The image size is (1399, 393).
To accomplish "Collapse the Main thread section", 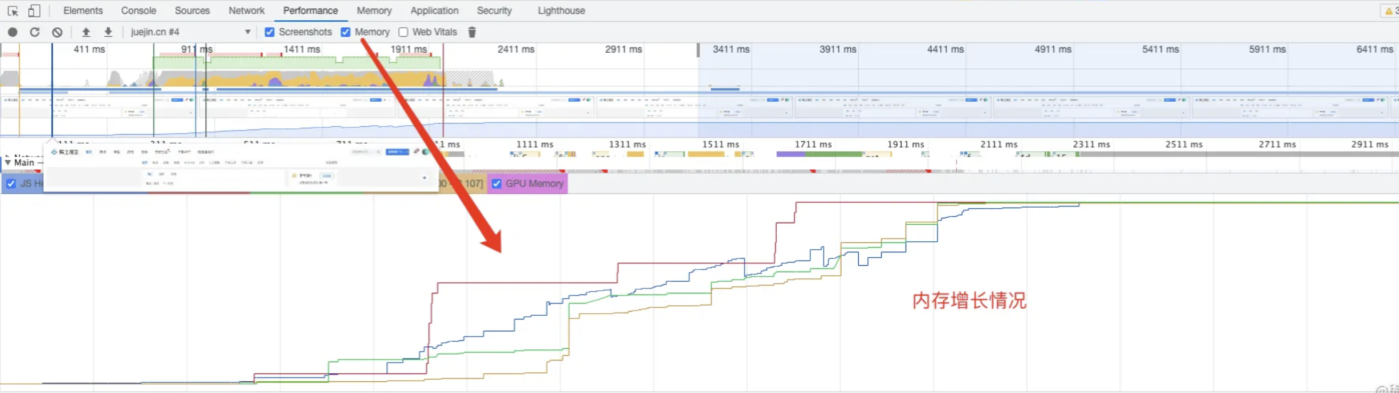I will (8, 162).
